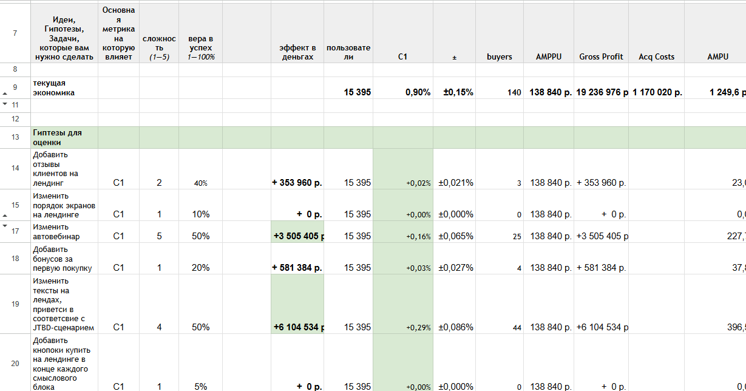The height and width of the screenshot is (391, 746).
Task: Select row 7 header number
Action: coord(15,33)
